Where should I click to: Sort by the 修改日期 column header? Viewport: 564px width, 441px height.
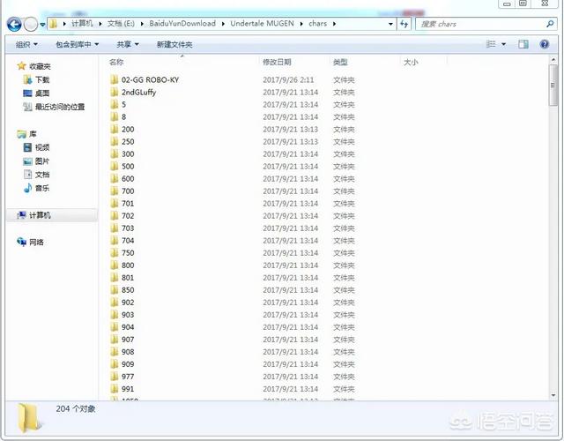coord(276,63)
